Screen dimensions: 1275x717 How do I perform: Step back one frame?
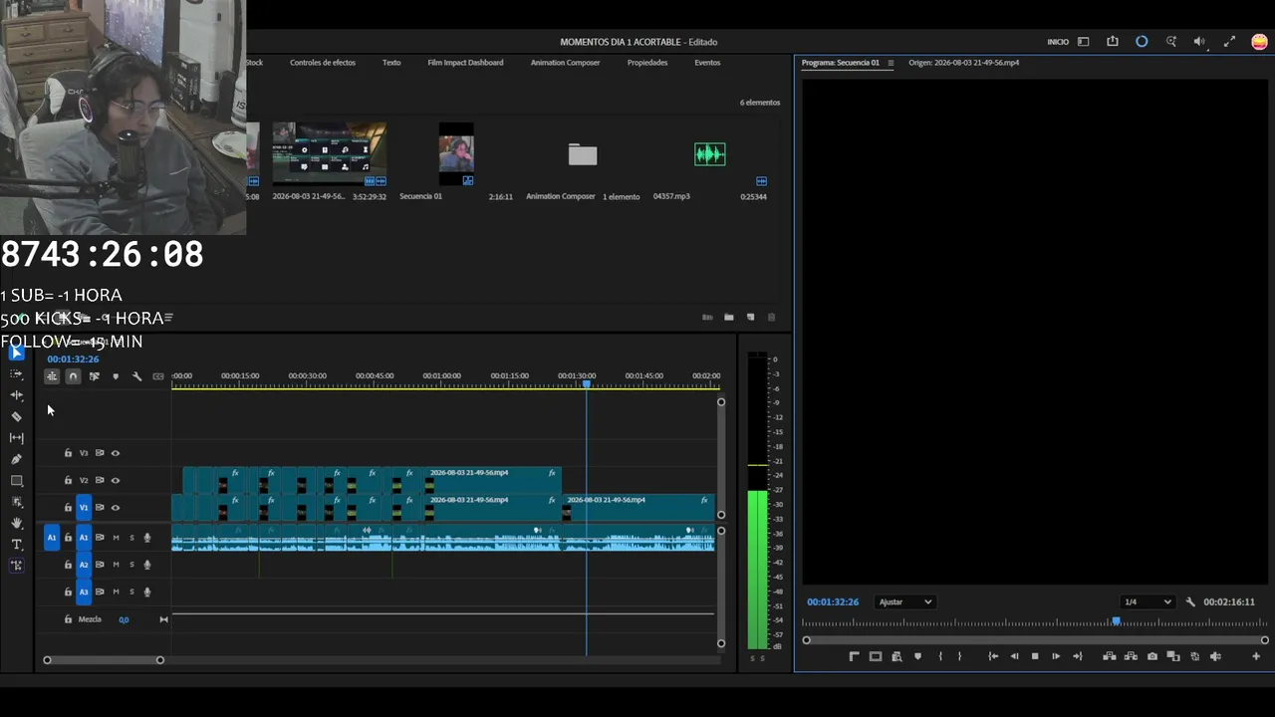1014,656
